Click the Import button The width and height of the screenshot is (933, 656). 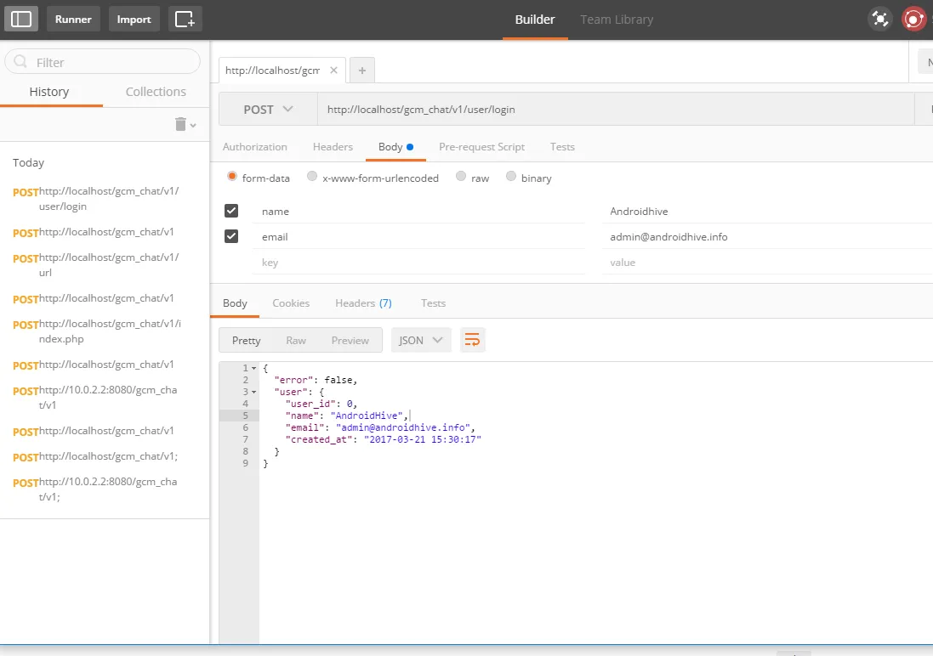click(x=134, y=19)
